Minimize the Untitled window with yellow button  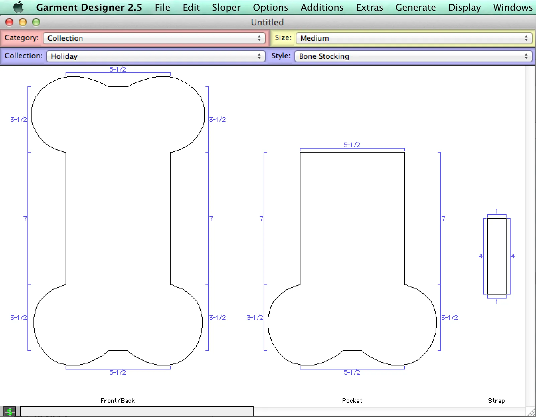(x=23, y=22)
